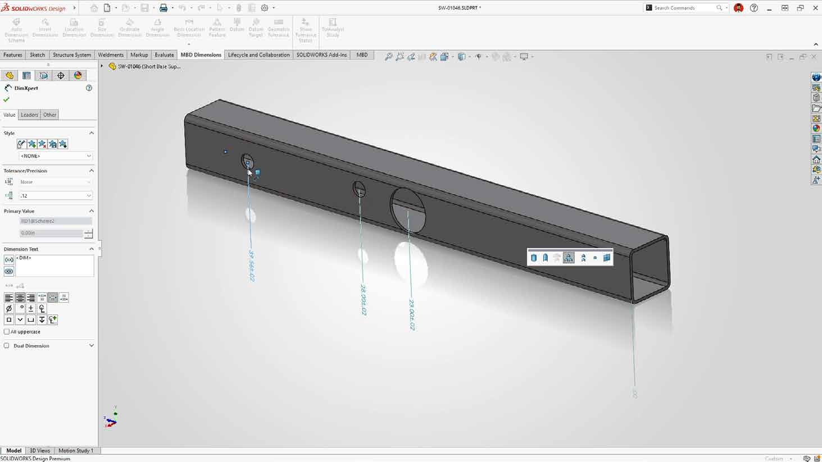The height and width of the screenshot is (462, 822).
Task: Open DimXpert help question mark
Action: click(x=89, y=88)
